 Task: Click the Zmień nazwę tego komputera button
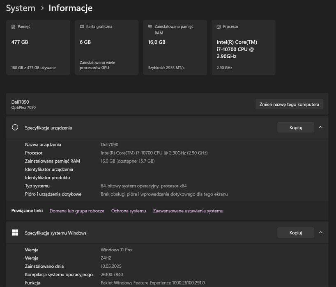point(289,105)
